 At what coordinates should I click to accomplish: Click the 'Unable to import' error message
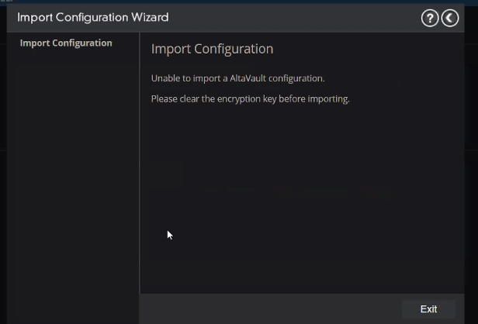click(237, 78)
